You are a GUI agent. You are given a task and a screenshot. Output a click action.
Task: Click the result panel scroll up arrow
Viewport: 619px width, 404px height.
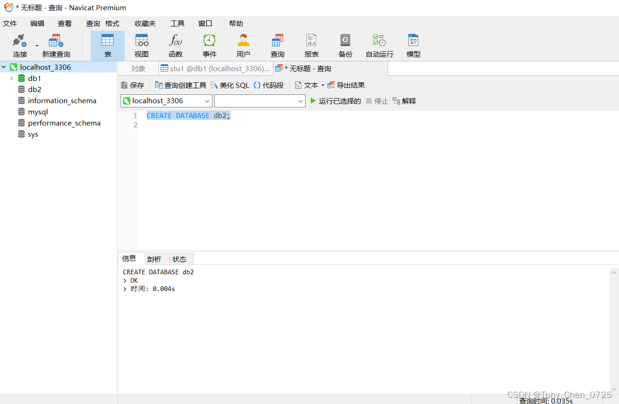[614, 272]
